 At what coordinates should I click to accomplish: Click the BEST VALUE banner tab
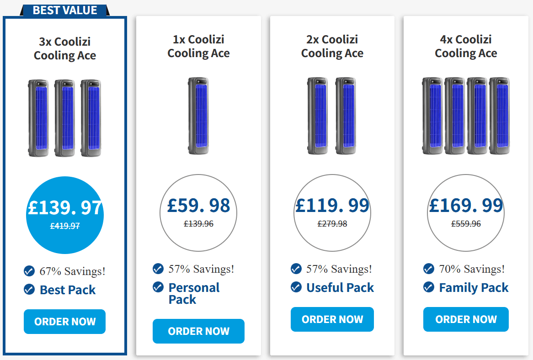[x=64, y=10]
